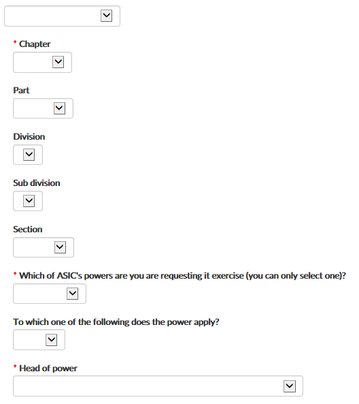Screen dimensions: 359x404
Task: Click the Head of power label
Action: click(48, 369)
